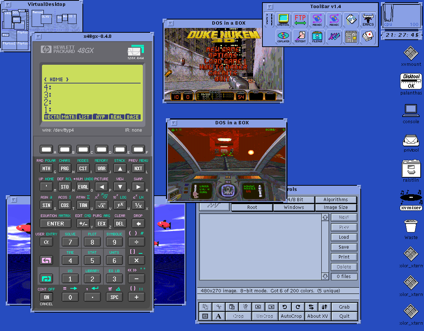This screenshot has width=424, height=331.
Task: Open the xvmixer desktop icon
Action: [x=411, y=200]
